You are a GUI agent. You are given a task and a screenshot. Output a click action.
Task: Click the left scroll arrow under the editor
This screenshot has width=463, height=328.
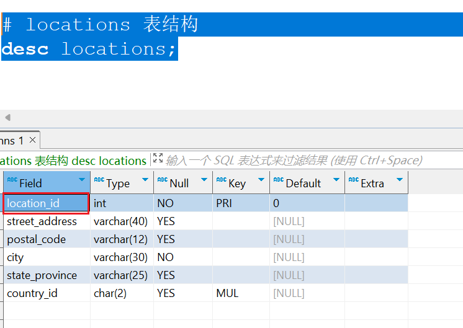7,117
